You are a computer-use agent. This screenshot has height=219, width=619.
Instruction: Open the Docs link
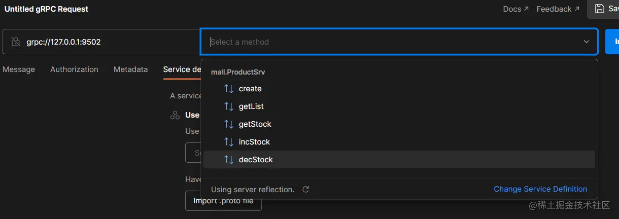515,9
